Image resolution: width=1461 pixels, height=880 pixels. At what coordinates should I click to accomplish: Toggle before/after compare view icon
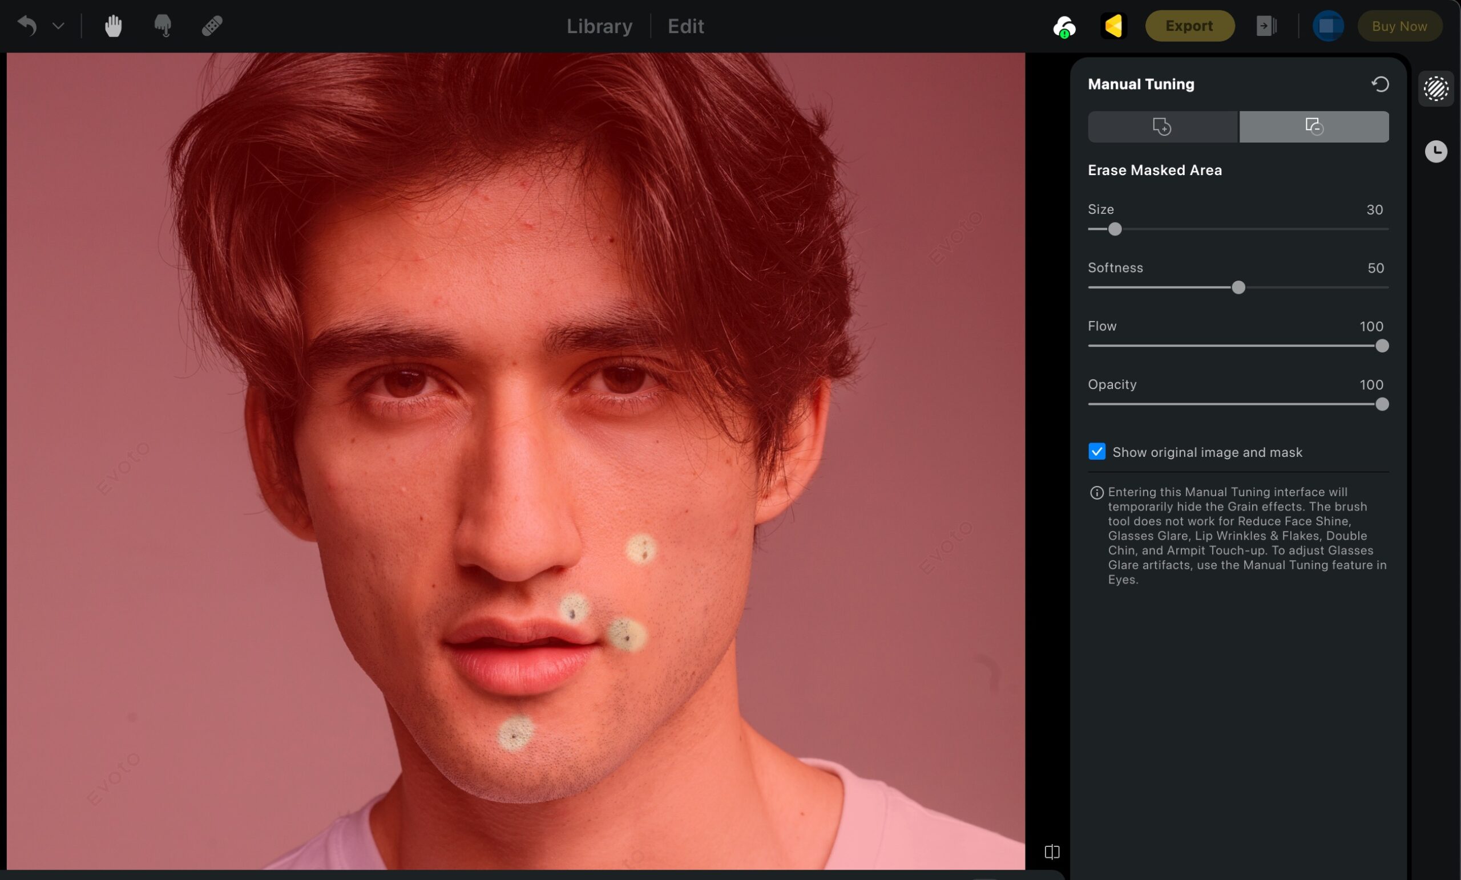point(1051,851)
